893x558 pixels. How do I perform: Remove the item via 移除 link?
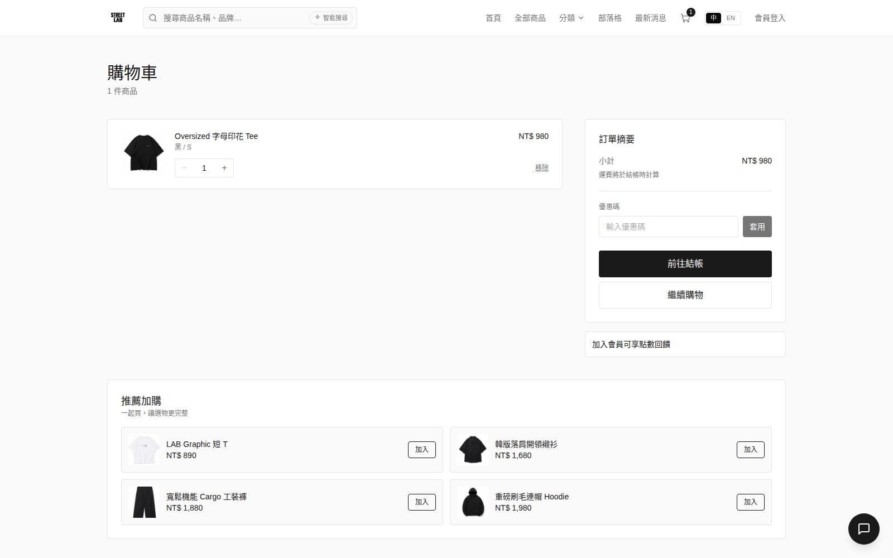542,167
